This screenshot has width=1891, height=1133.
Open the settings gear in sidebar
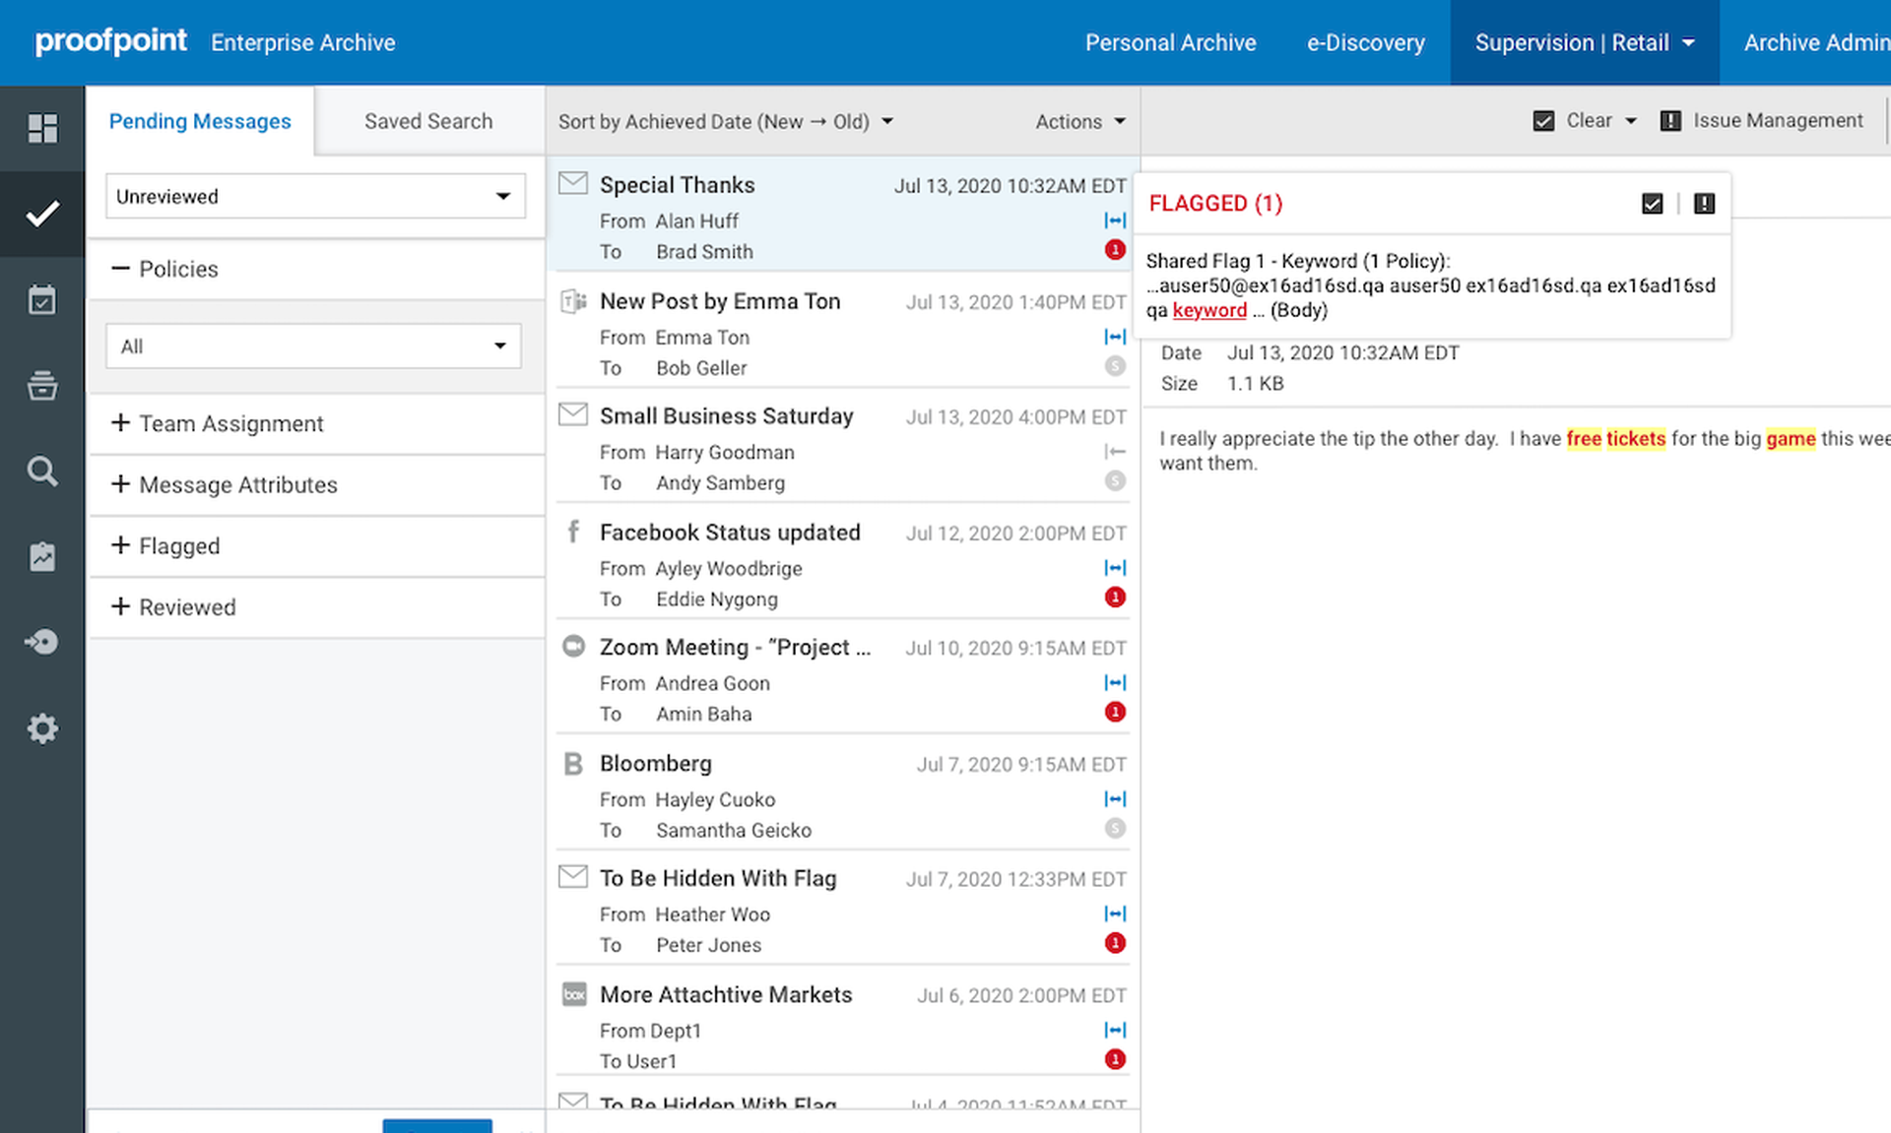pyautogui.click(x=42, y=728)
